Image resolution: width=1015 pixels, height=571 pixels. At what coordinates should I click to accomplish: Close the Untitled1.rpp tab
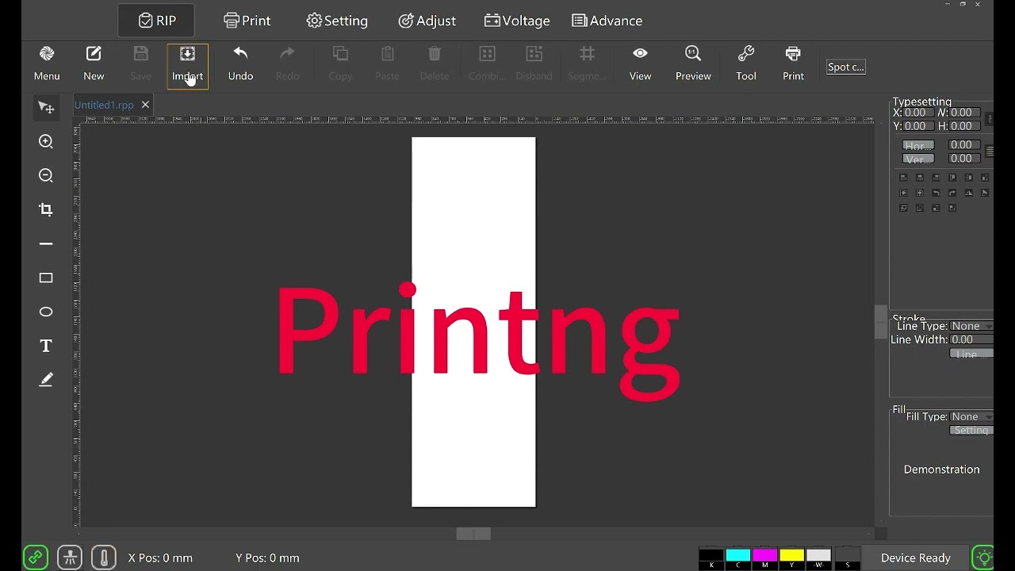(145, 105)
